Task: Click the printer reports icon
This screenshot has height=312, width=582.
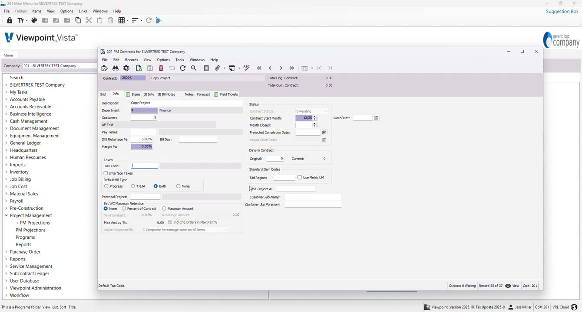Action: click(232, 68)
